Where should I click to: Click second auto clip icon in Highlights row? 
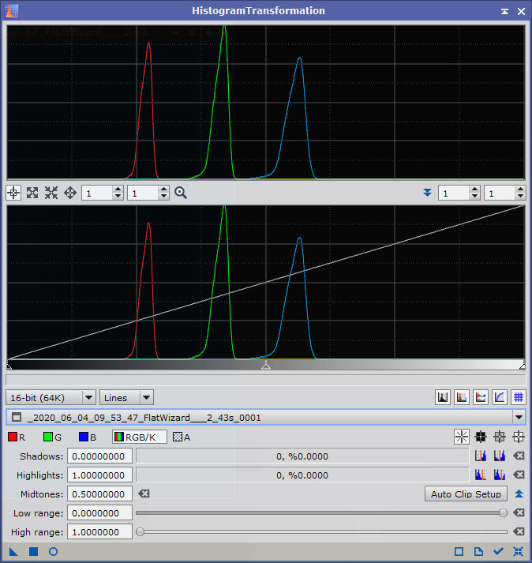(500, 475)
